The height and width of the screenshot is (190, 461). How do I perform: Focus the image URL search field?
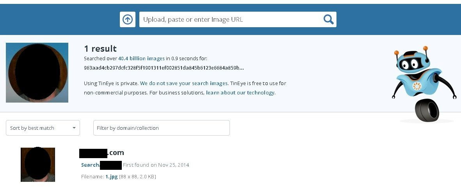click(x=230, y=19)
